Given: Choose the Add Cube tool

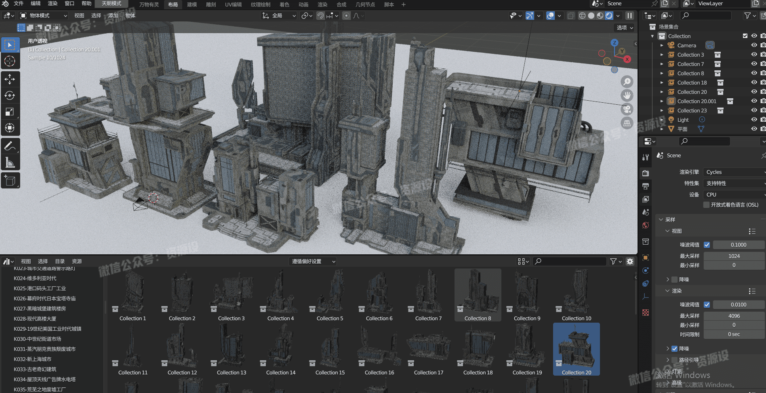Looking at the screenshot, I should pyautogui.click(x=10, y=181).
